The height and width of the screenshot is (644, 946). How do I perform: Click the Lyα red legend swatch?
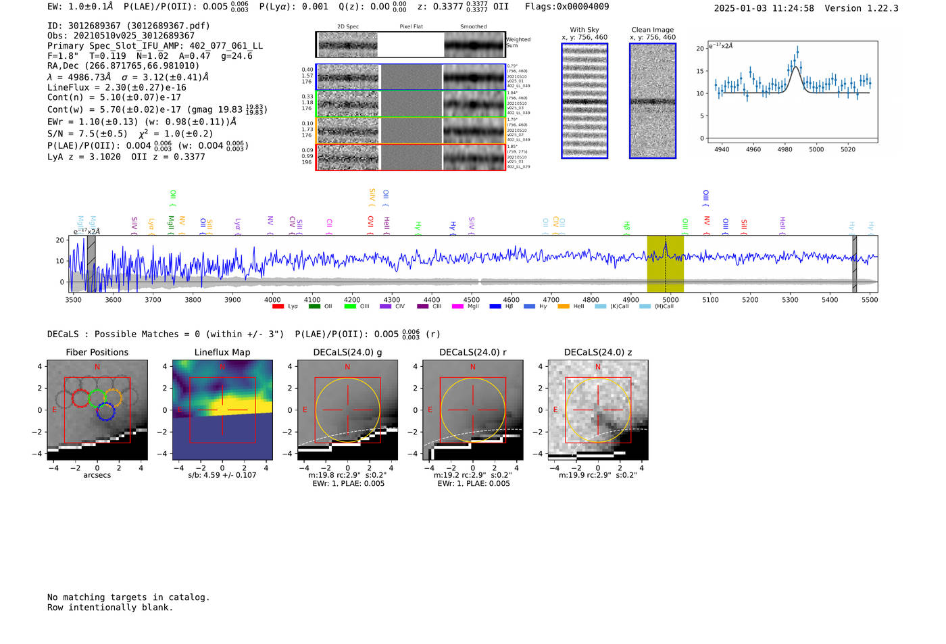(x=278, y=306)
